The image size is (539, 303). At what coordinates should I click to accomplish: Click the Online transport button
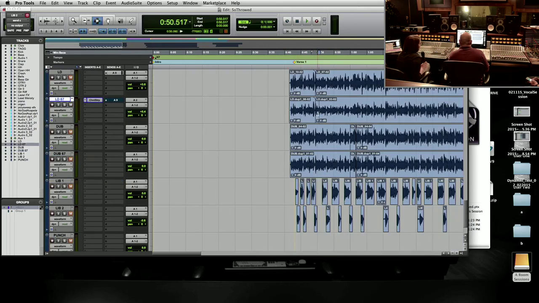(287, 21)
